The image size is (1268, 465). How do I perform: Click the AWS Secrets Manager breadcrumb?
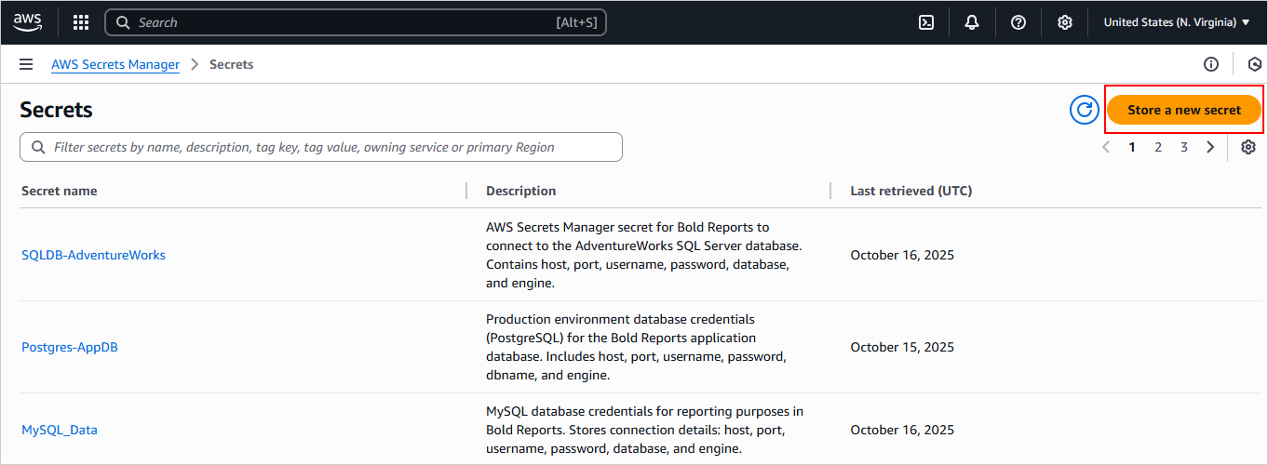pyautogui.click(x=115, y=64)
